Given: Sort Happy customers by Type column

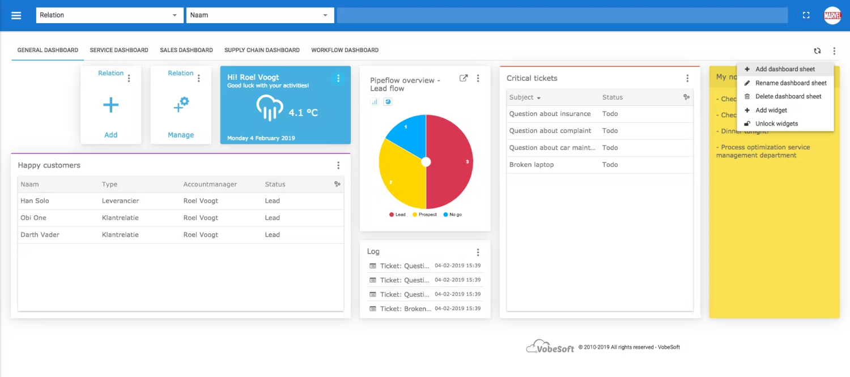Looking at the screenshot, I should click(x=109, y=184).
